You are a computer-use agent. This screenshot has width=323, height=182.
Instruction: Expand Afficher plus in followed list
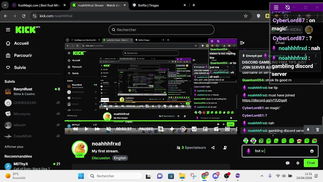[14, 147]
